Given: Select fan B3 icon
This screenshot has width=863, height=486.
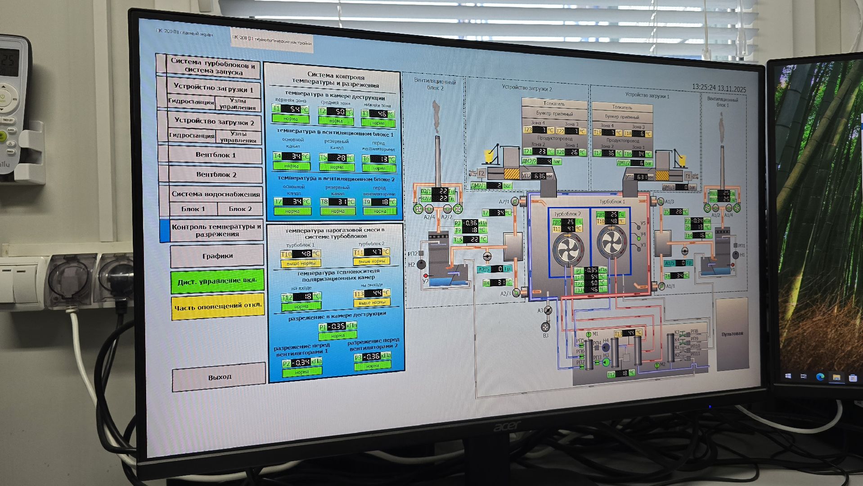Looking at the screenshot, I should click(545, 327).
